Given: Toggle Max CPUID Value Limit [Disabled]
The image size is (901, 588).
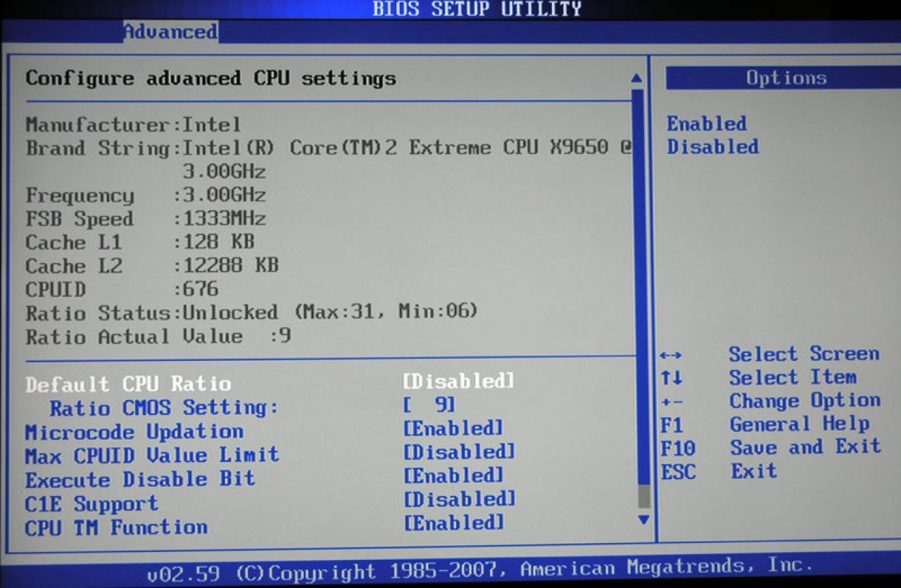Looking at the screenshot, I should point(459,452).
